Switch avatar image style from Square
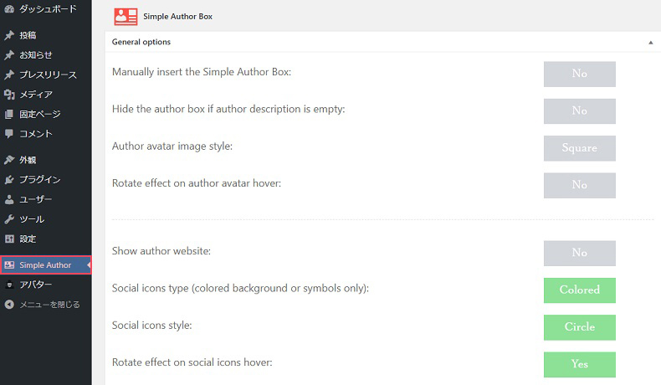This screenshot has width=661, height=385. tap(579, 148)
